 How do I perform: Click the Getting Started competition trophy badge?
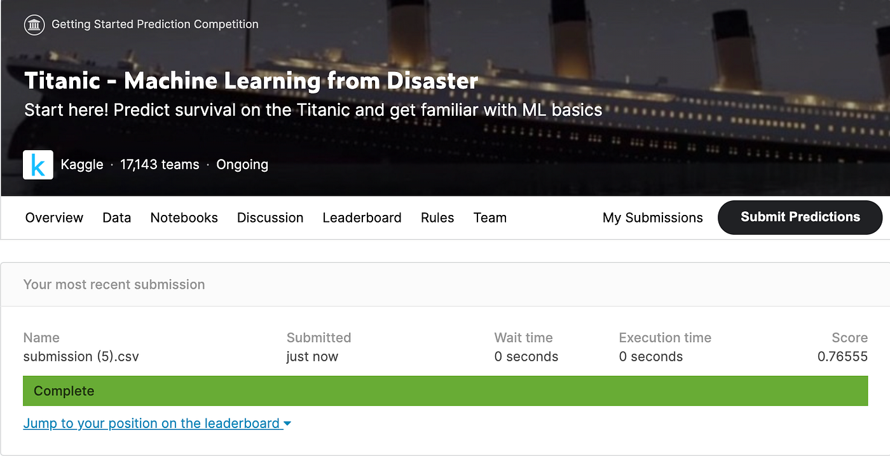(34, 25)
